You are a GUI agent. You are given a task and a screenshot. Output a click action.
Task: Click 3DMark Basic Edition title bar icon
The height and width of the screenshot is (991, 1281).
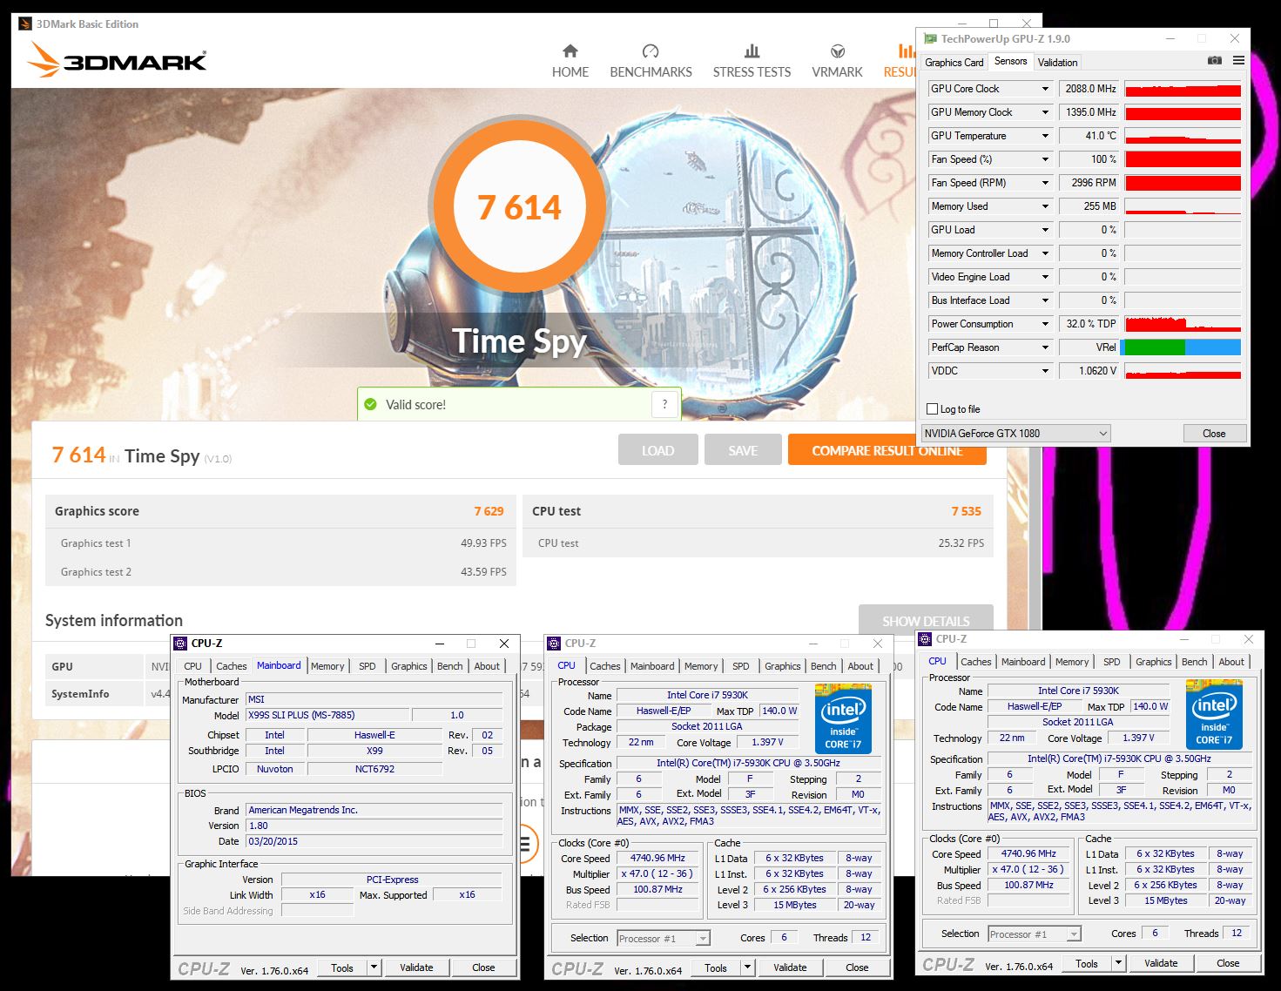click(x=25, y=24)
